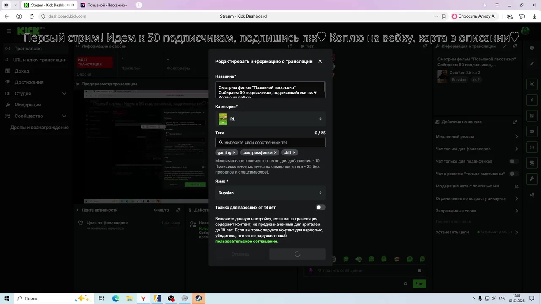The width and height of the screenshot is (541, 304).
Task: Open the hamburger menu in Kick header
Action: (x=9, y=31)
